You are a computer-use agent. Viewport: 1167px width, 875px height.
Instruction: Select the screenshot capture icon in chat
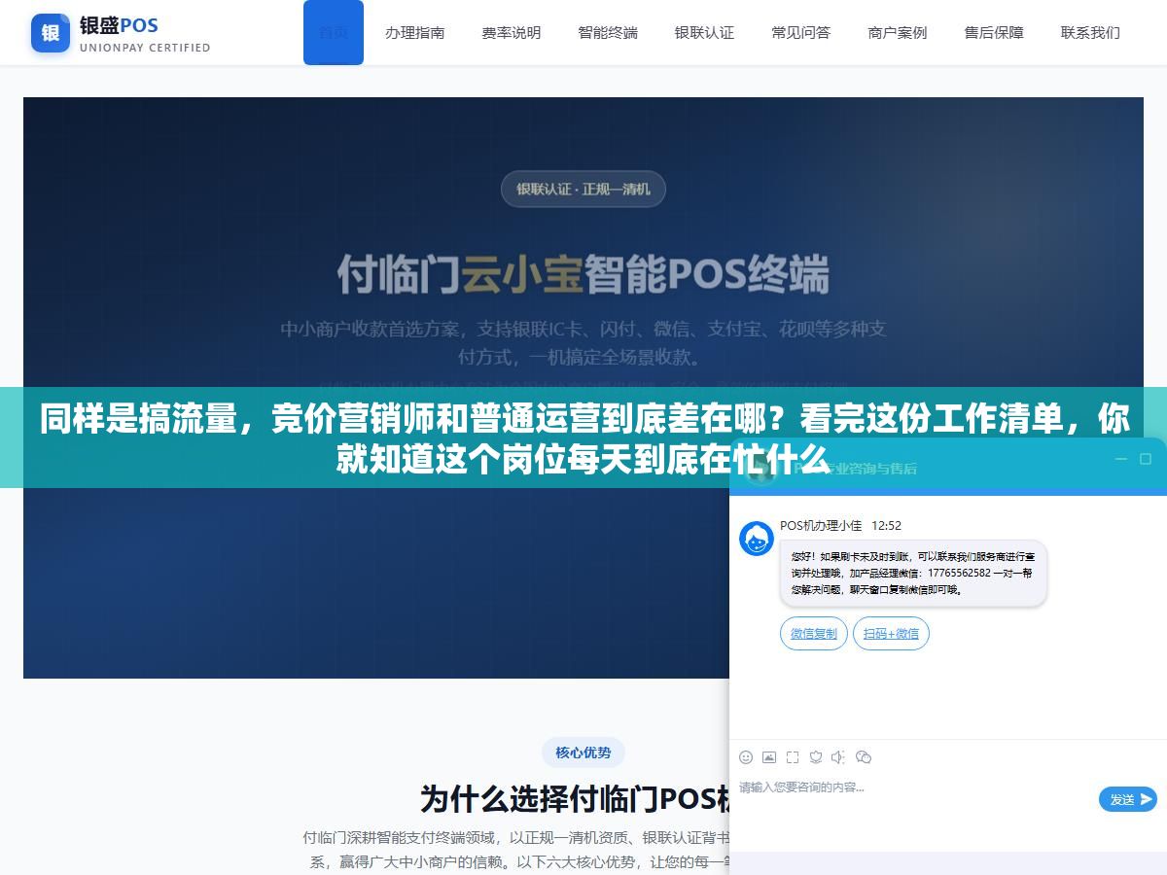tap(793, 757)
